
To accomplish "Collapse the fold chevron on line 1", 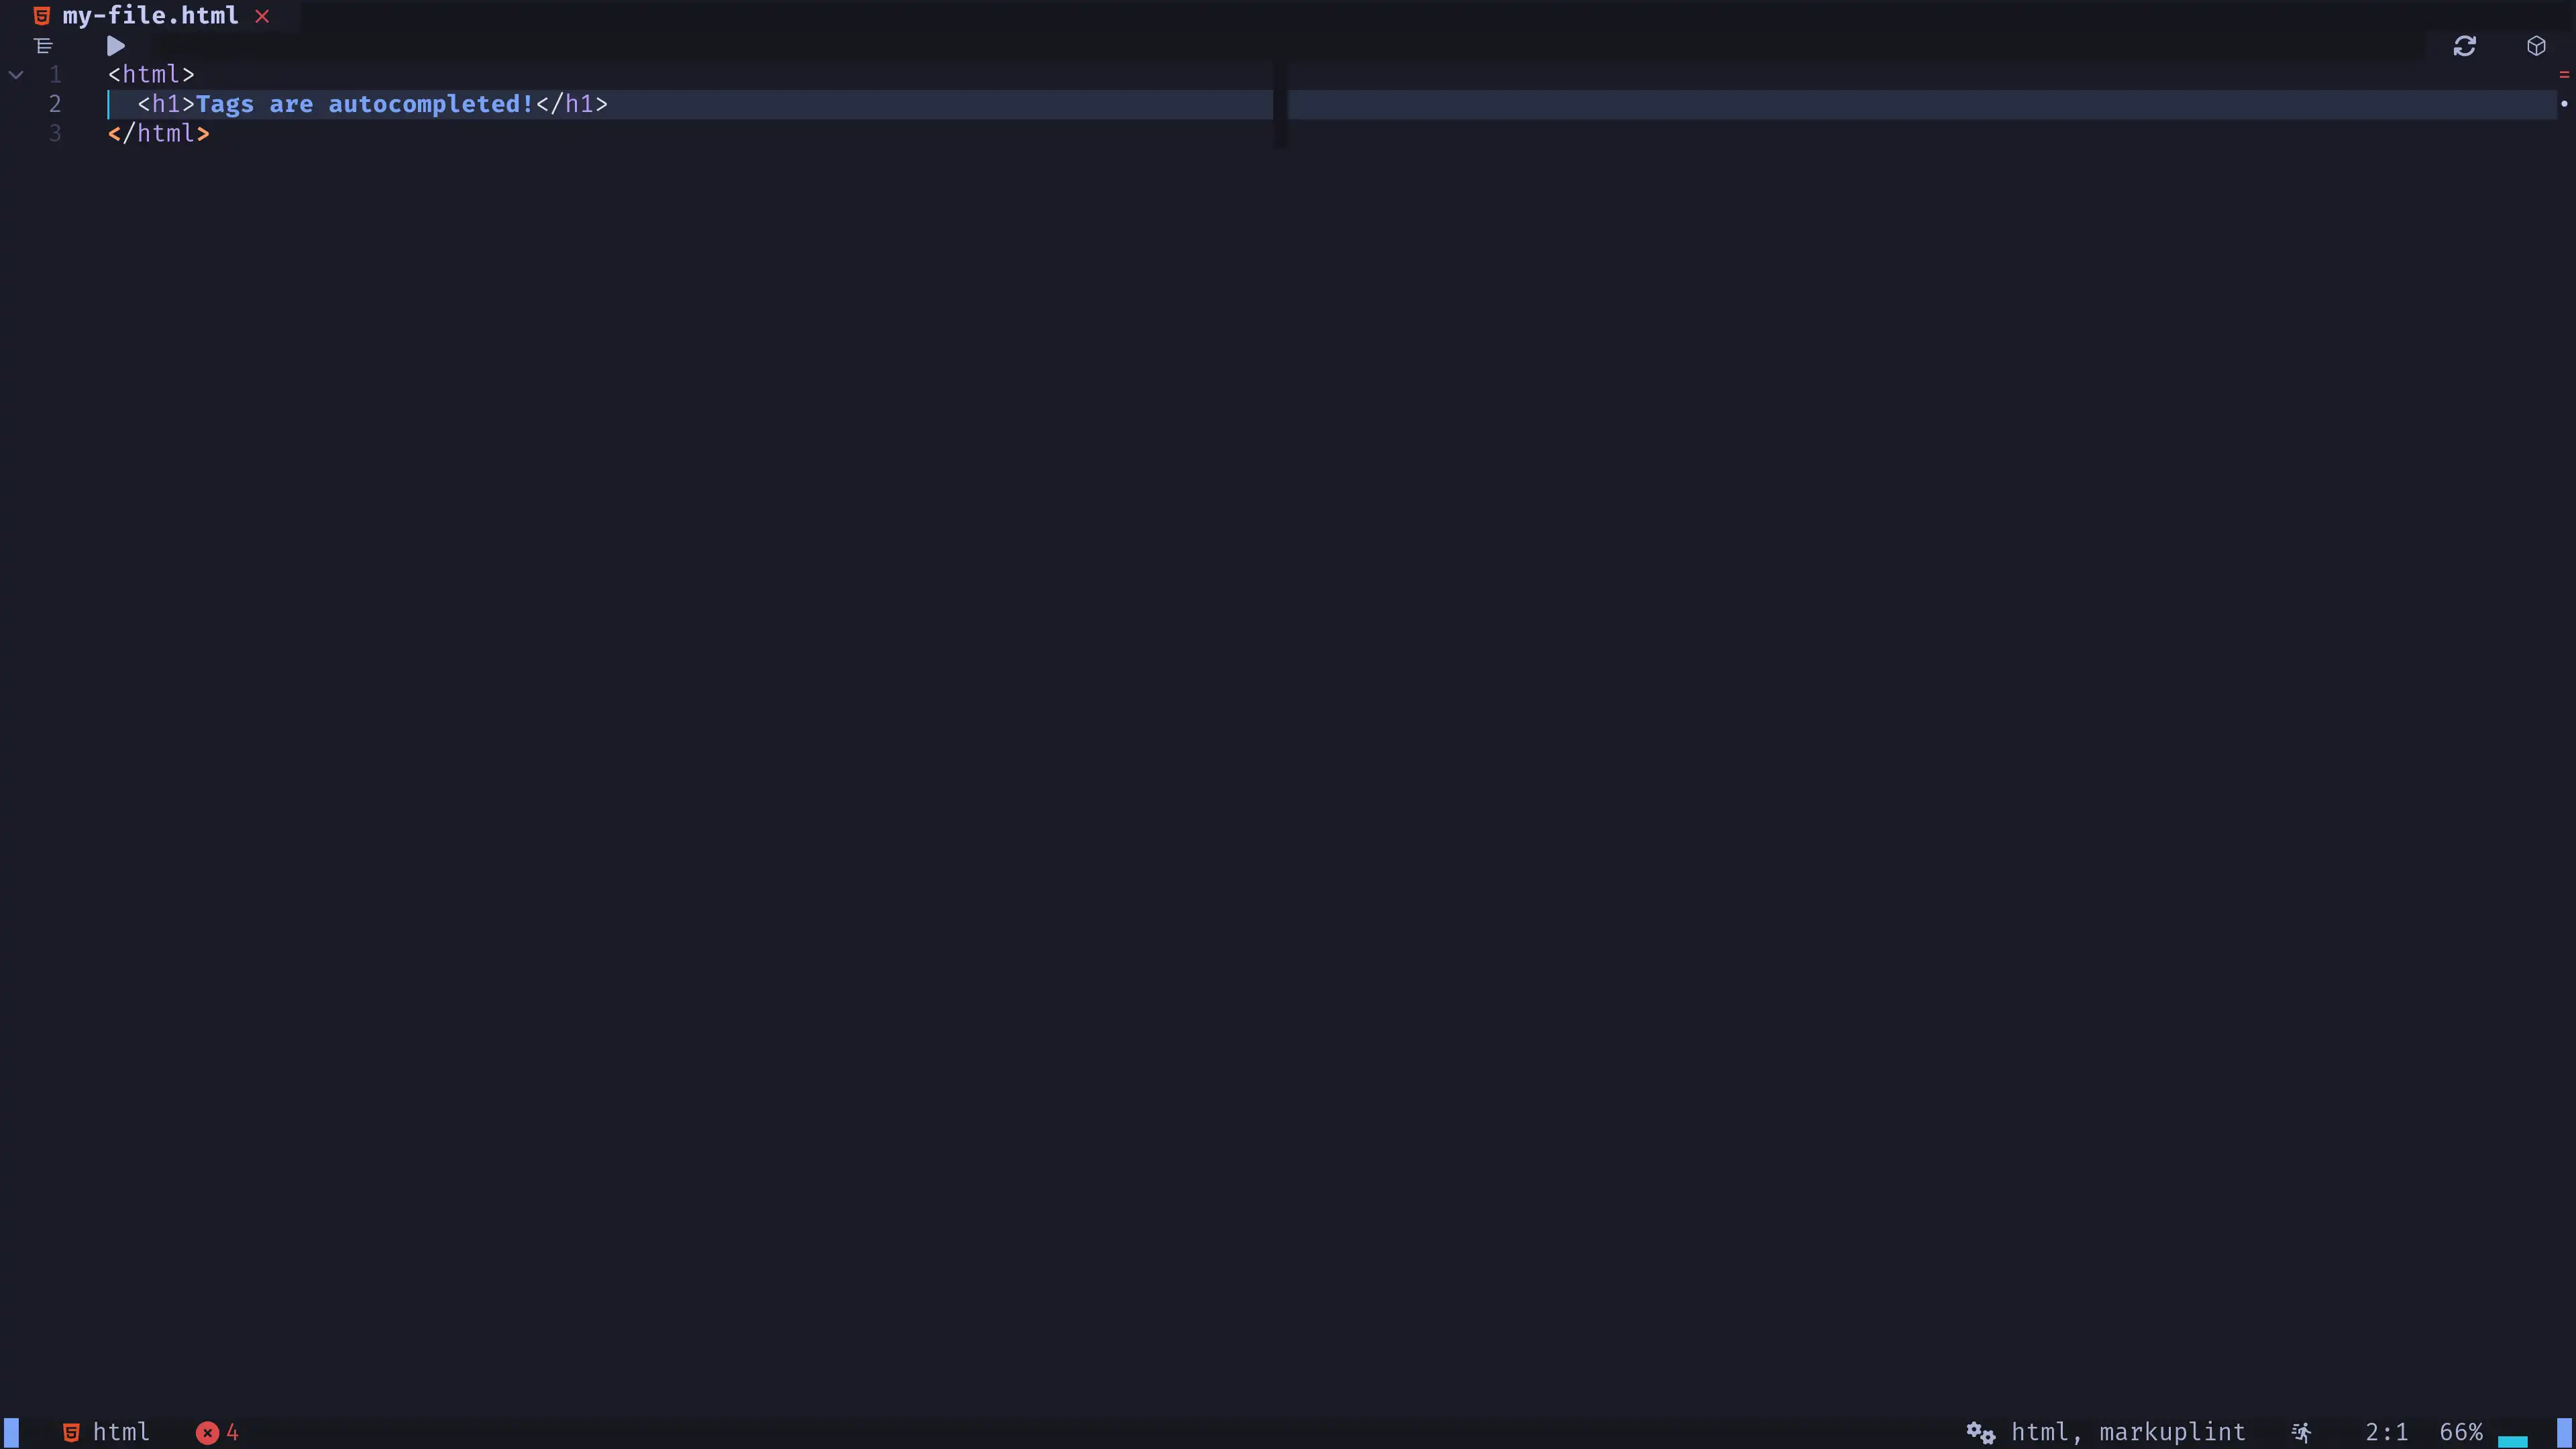I will [16, 75].
